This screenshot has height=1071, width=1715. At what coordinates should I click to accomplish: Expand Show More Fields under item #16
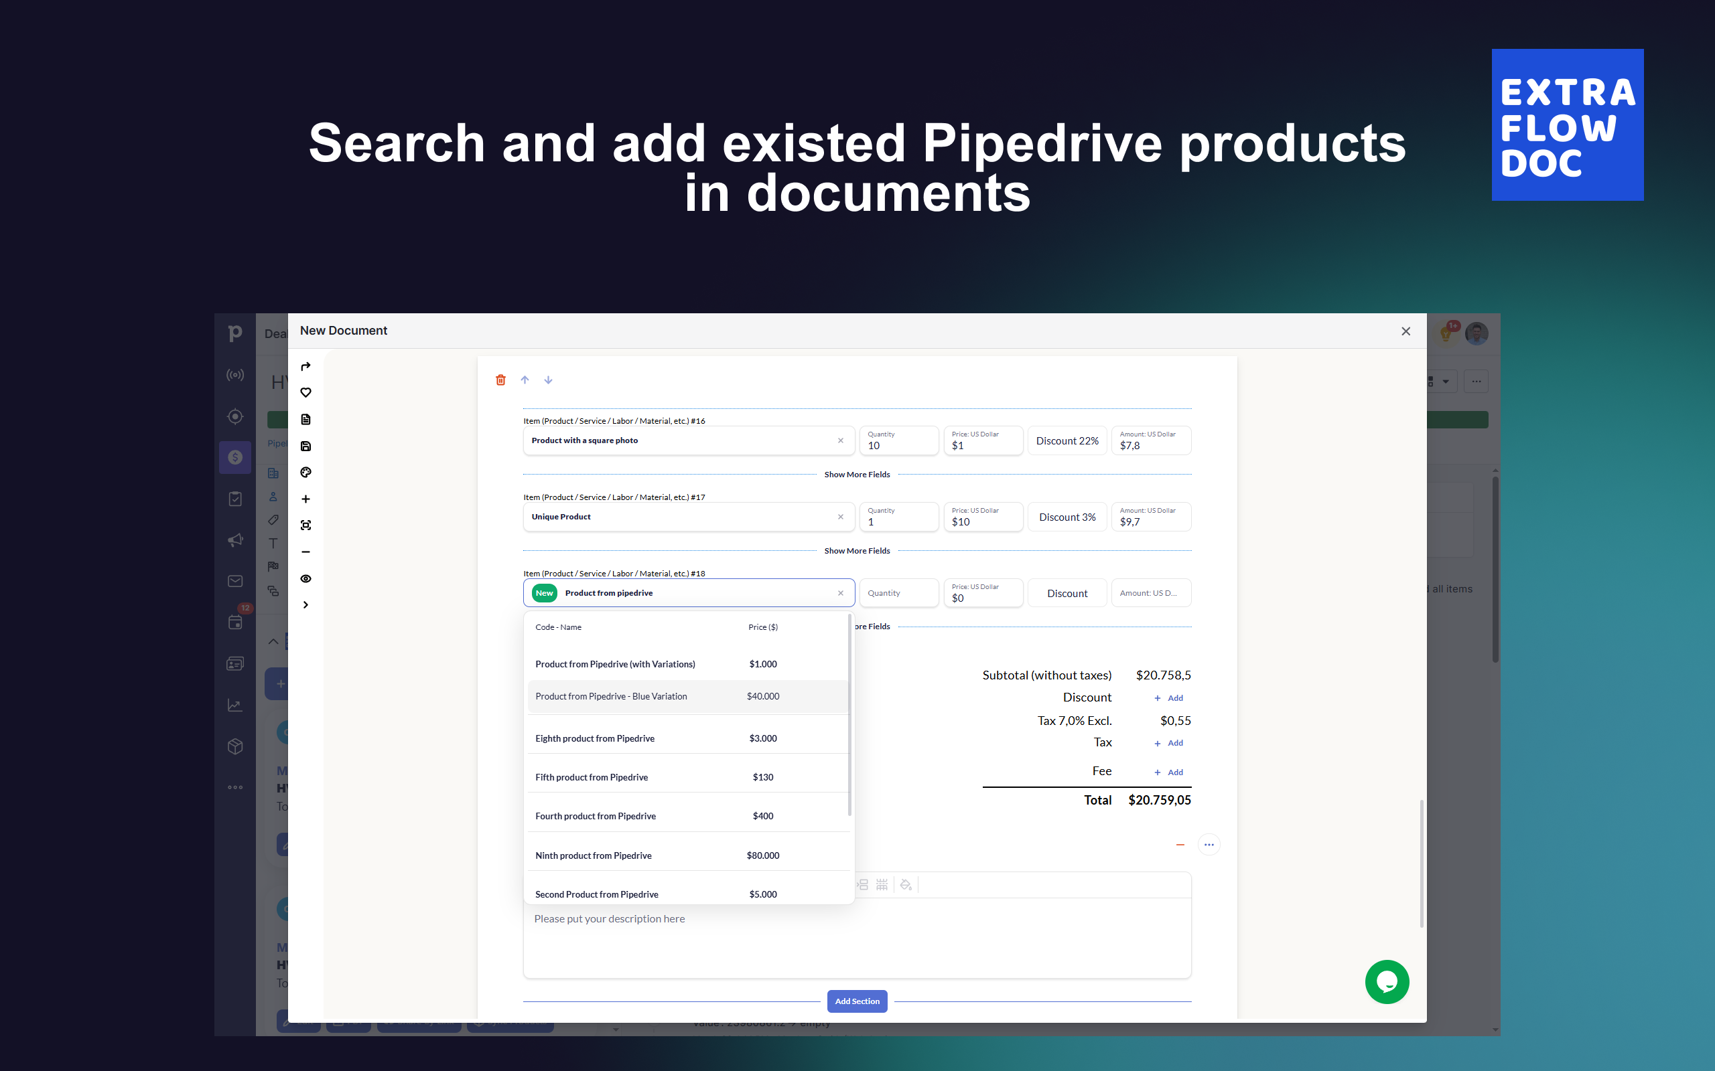857,474
